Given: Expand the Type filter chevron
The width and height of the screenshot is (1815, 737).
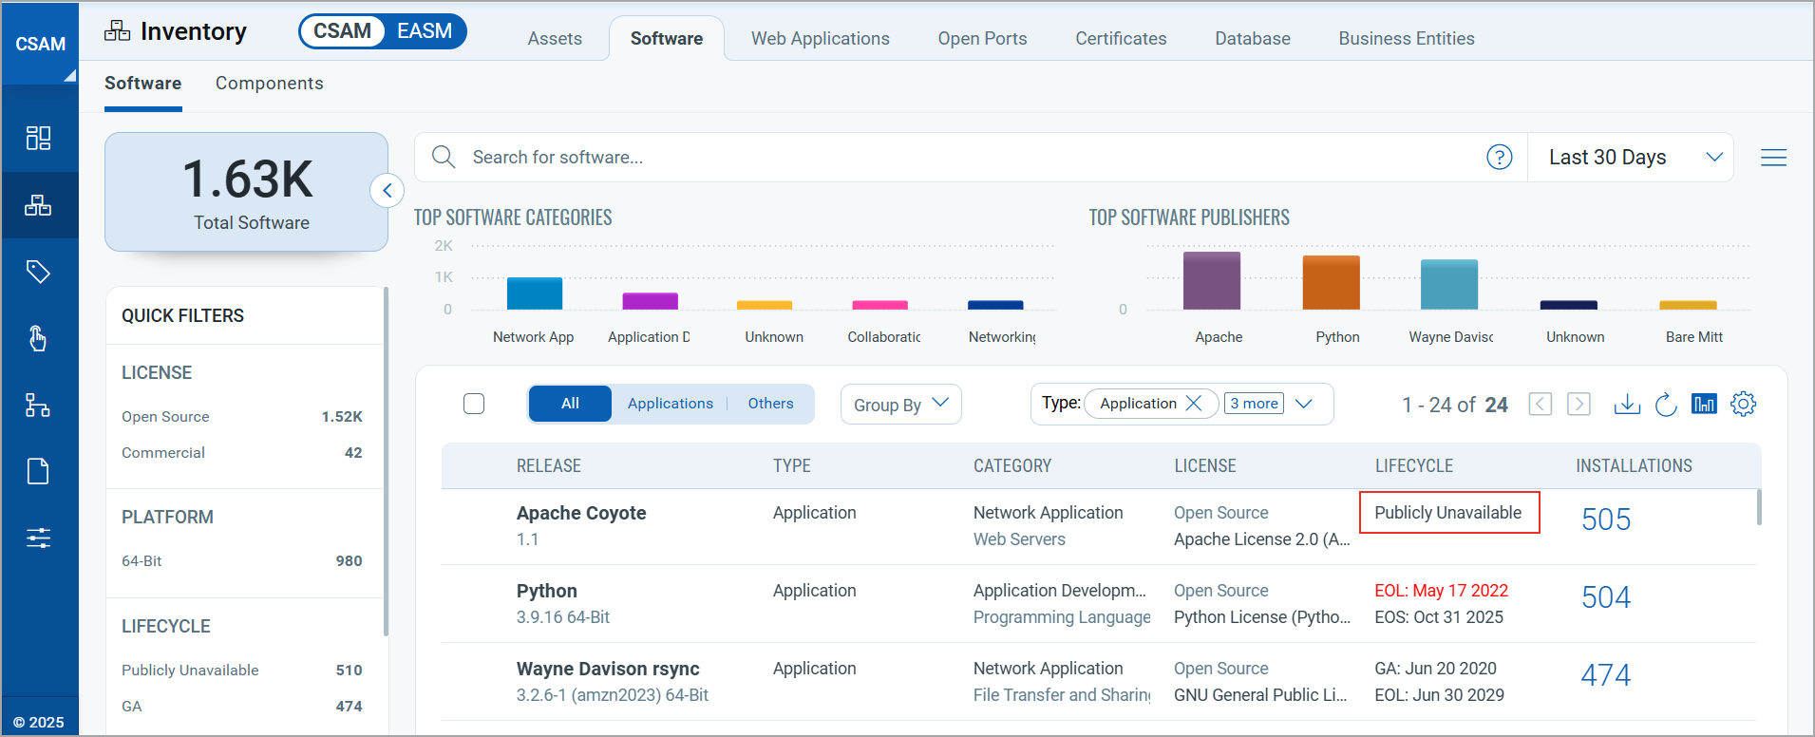Looking at the screenshot, I should tap(1304, 404).
